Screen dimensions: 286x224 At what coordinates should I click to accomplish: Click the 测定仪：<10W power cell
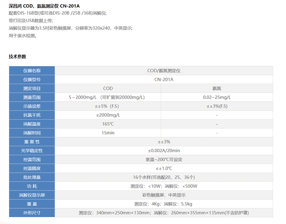coord(164,186)
